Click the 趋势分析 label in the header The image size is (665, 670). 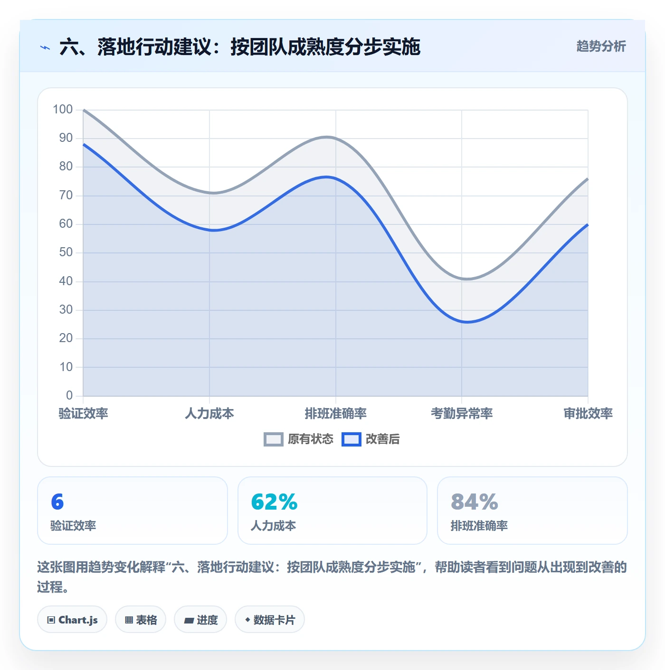click(x=601, y=46)
